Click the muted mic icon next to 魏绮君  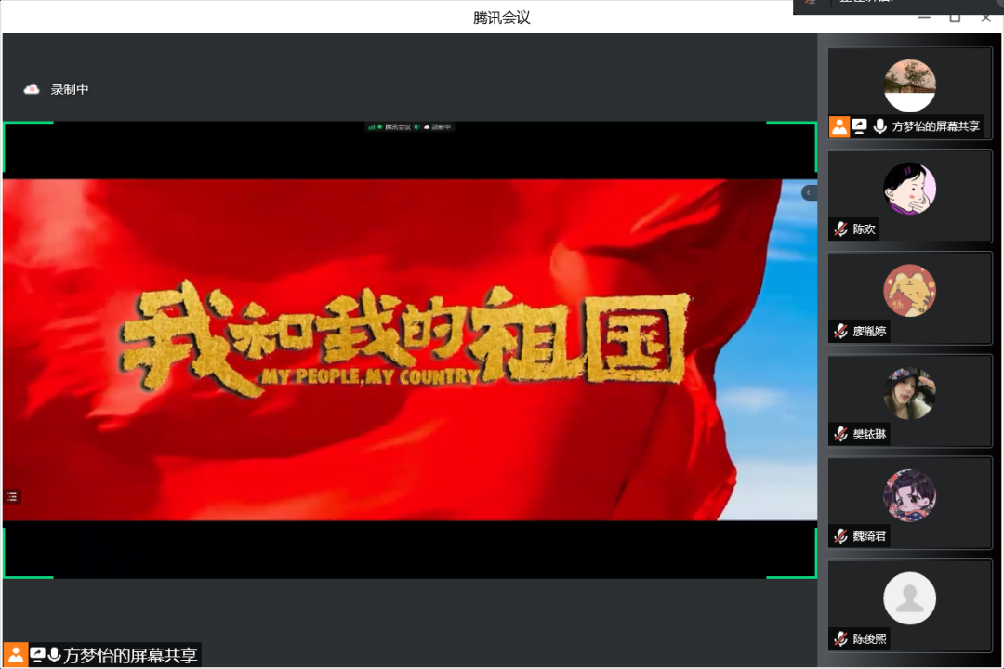840,535
